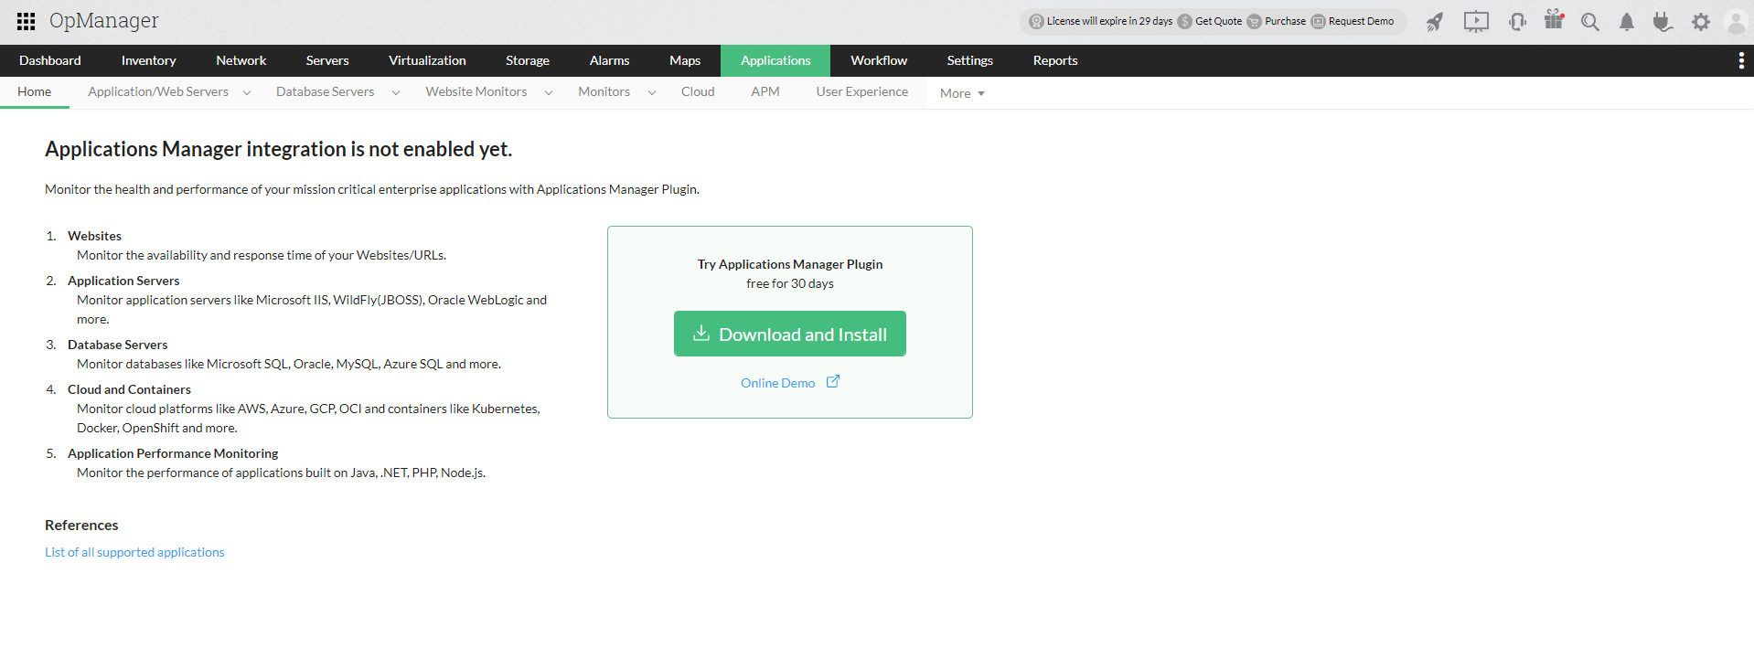Open the Cloud sub-tab

pyautogui.click(x=698, y=91)
